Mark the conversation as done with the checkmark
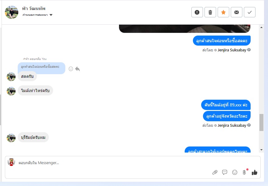This screenshot has width=268, height=186. point(250,12)
